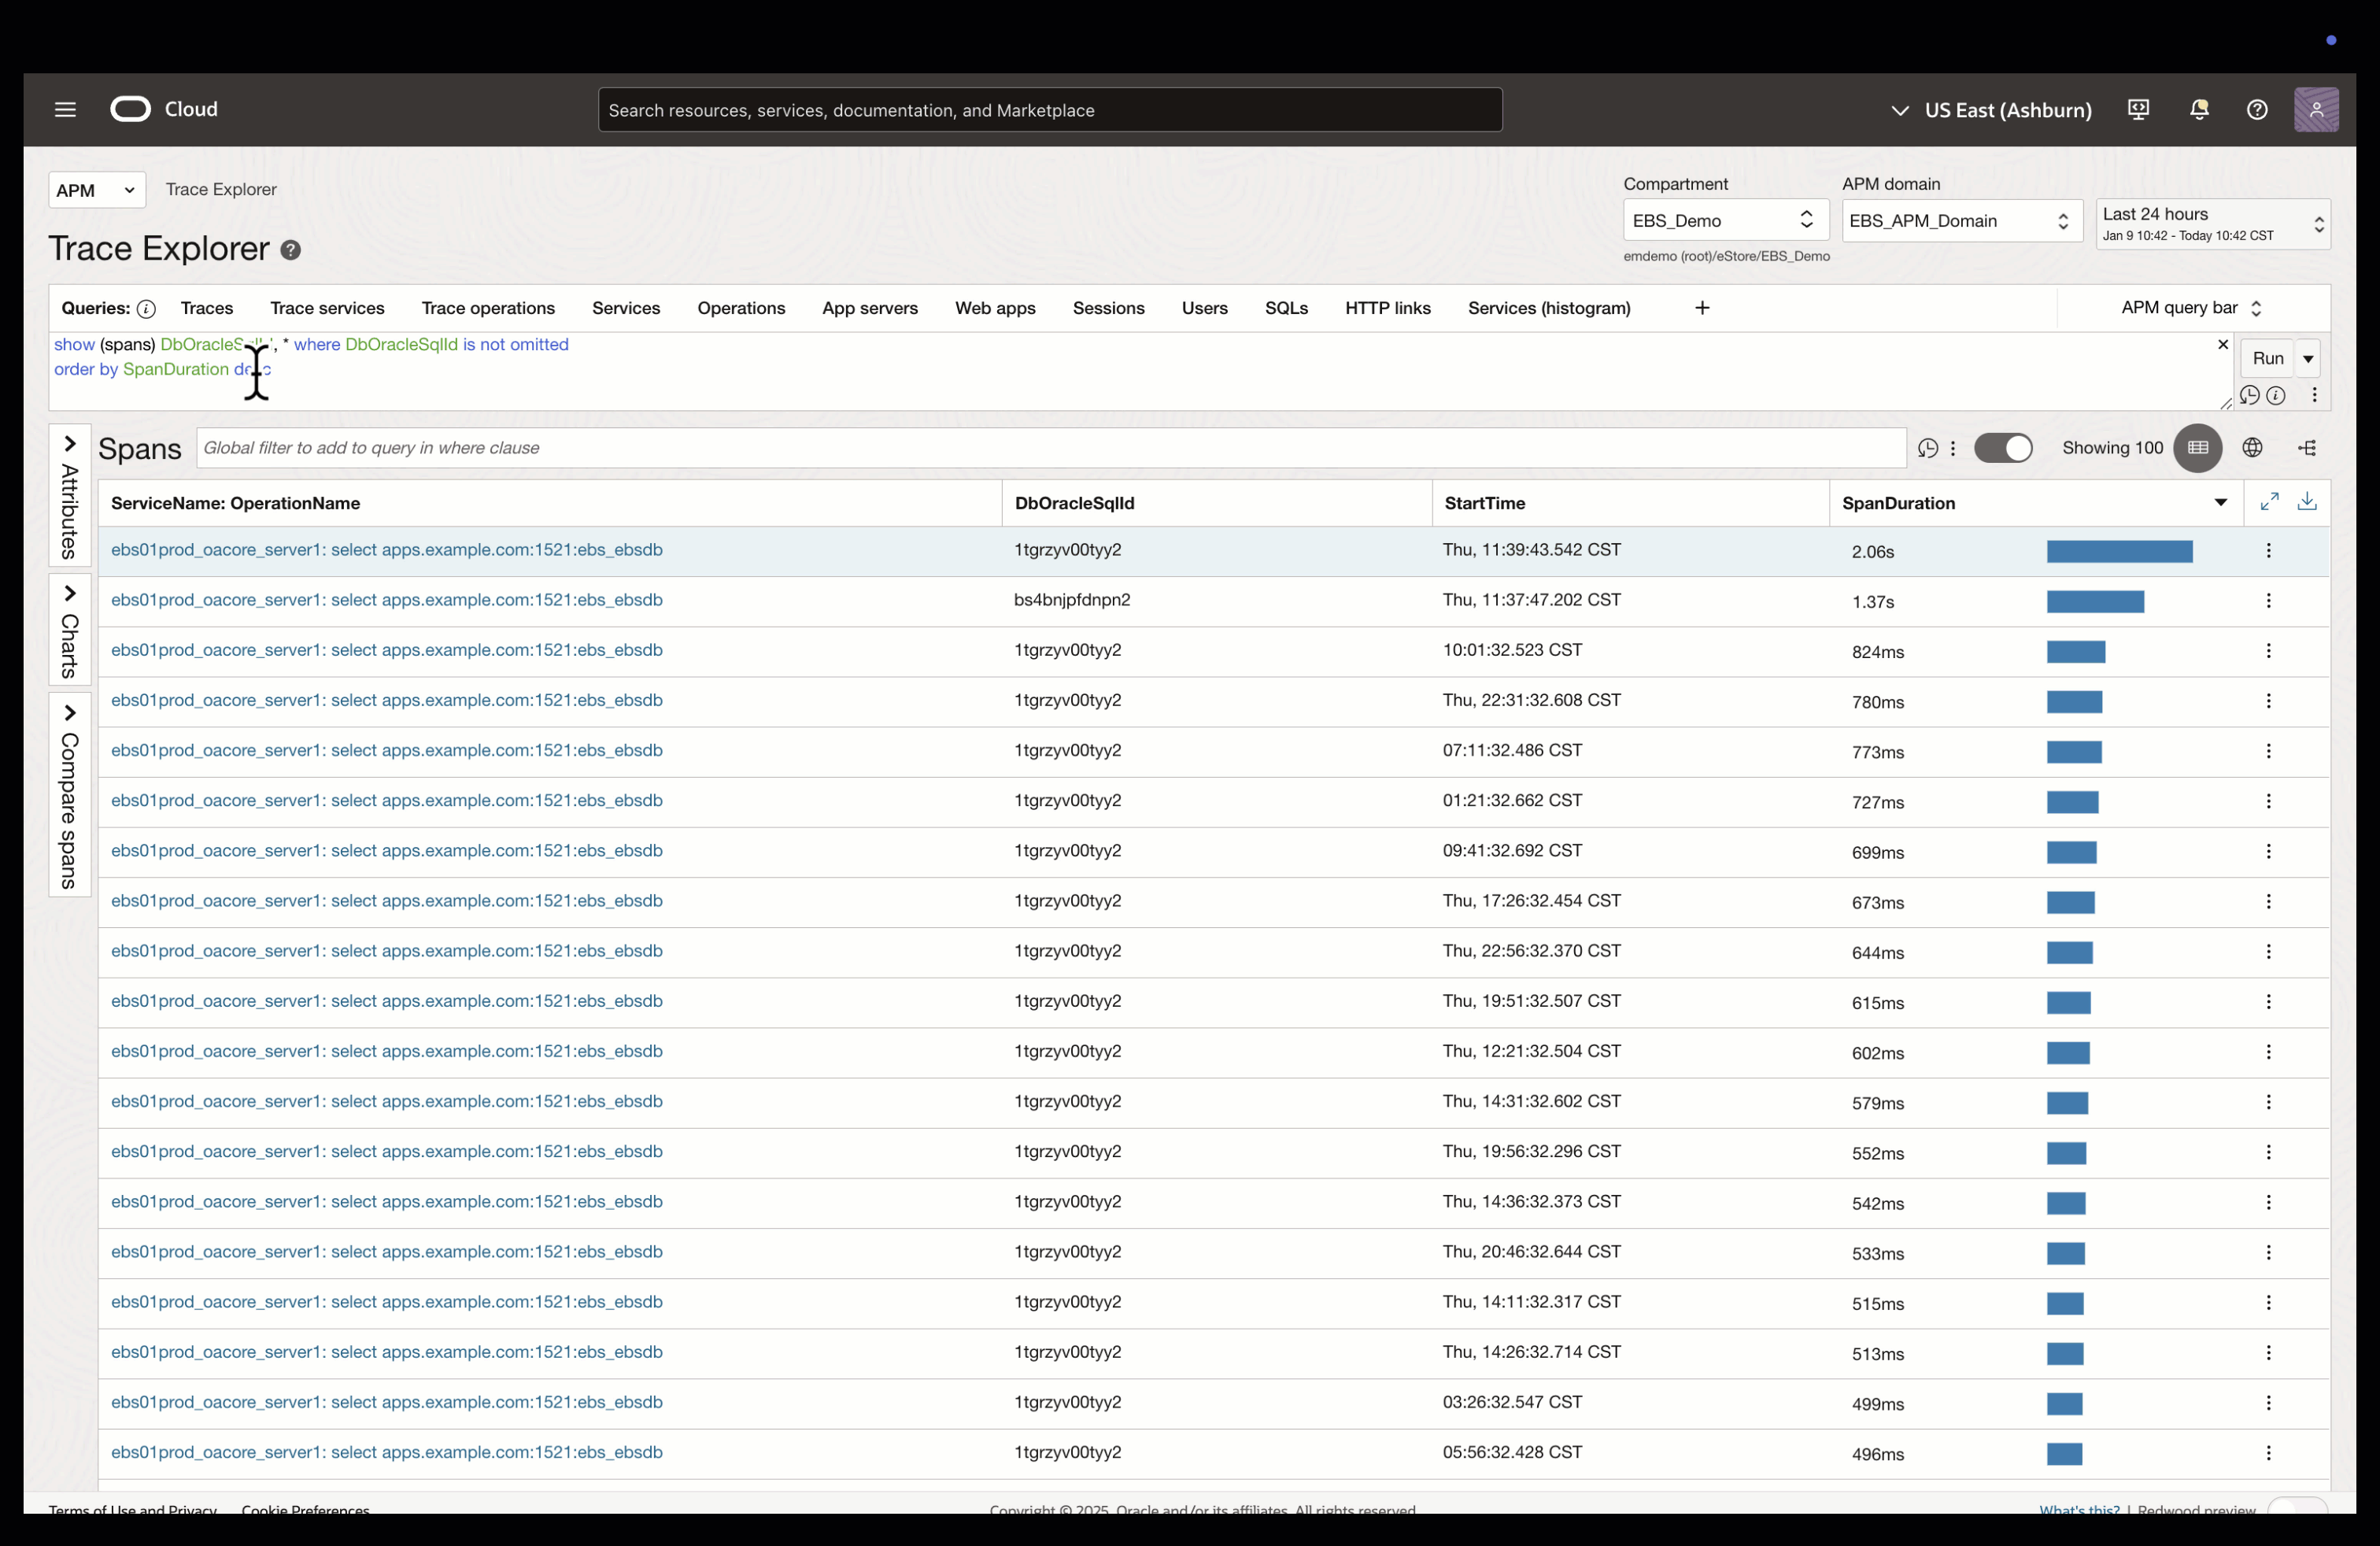The image size is (2380, 1546).
Task: Switch to table view for spans
Action: pyautogui.click(x=2197, y=448)
